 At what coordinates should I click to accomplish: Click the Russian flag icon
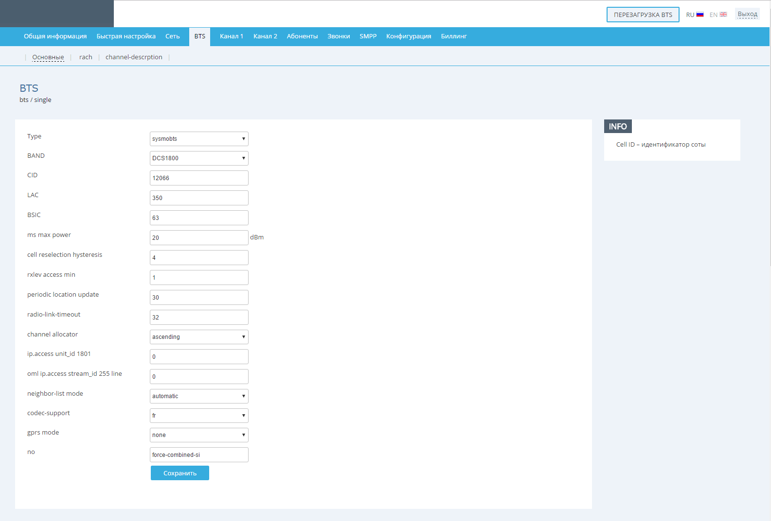(700, 15)
